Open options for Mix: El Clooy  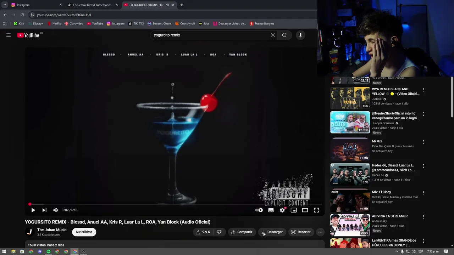click(423, 193)
